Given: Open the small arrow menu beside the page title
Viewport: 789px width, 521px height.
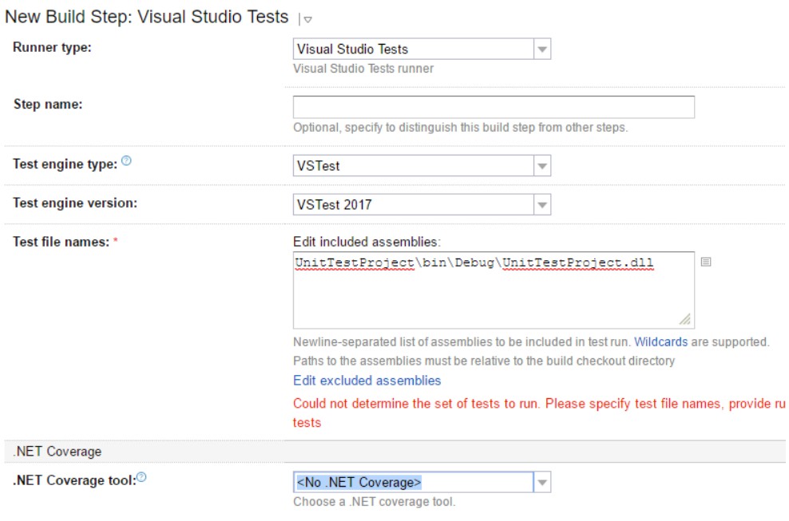Looking at the screenshot, I should [307, 19].
